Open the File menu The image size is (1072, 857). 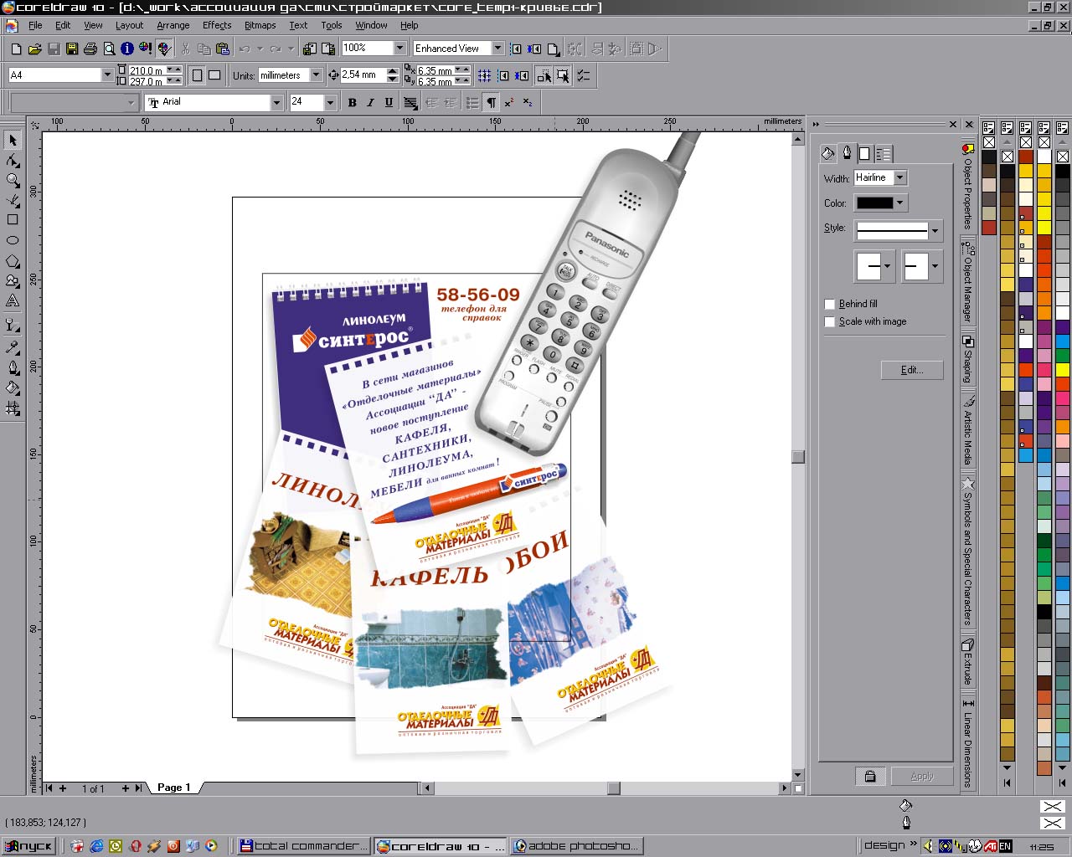coord(35,25)
